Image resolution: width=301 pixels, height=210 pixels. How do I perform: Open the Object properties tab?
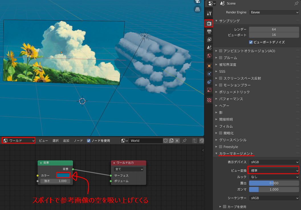[209, 66]
